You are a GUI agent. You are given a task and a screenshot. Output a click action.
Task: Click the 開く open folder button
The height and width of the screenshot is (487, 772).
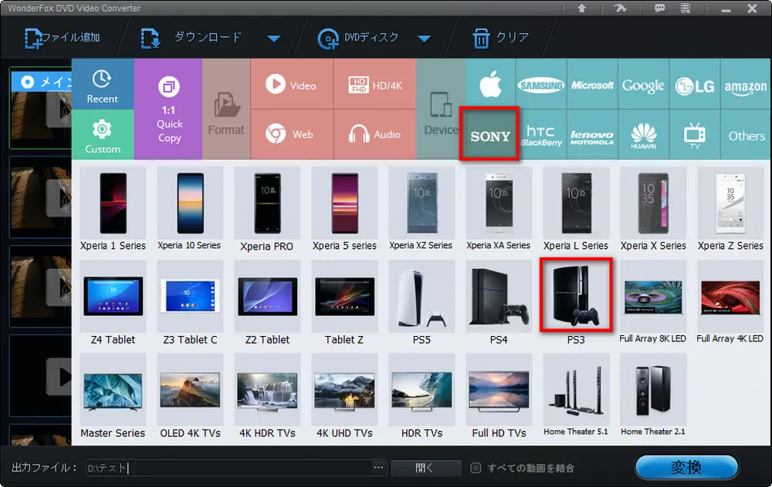tap(425, 468)
